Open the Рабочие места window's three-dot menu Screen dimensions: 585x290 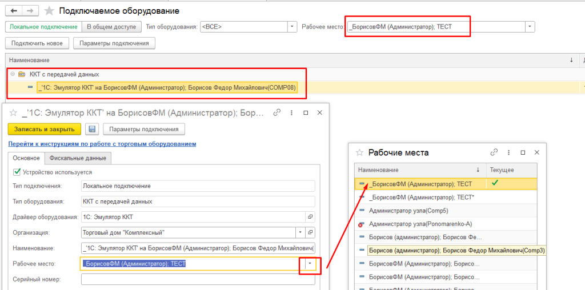click(x=508, y=152)
